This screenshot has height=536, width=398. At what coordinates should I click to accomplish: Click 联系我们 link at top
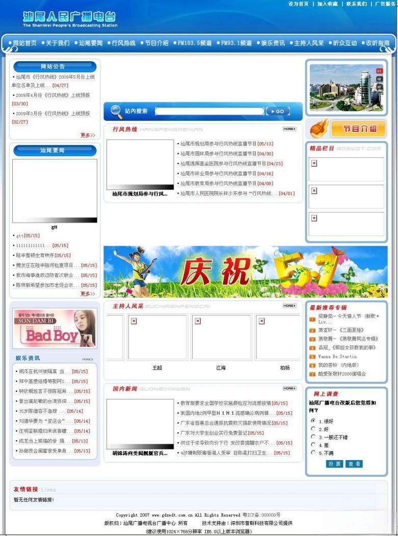[x=356, y=4]
